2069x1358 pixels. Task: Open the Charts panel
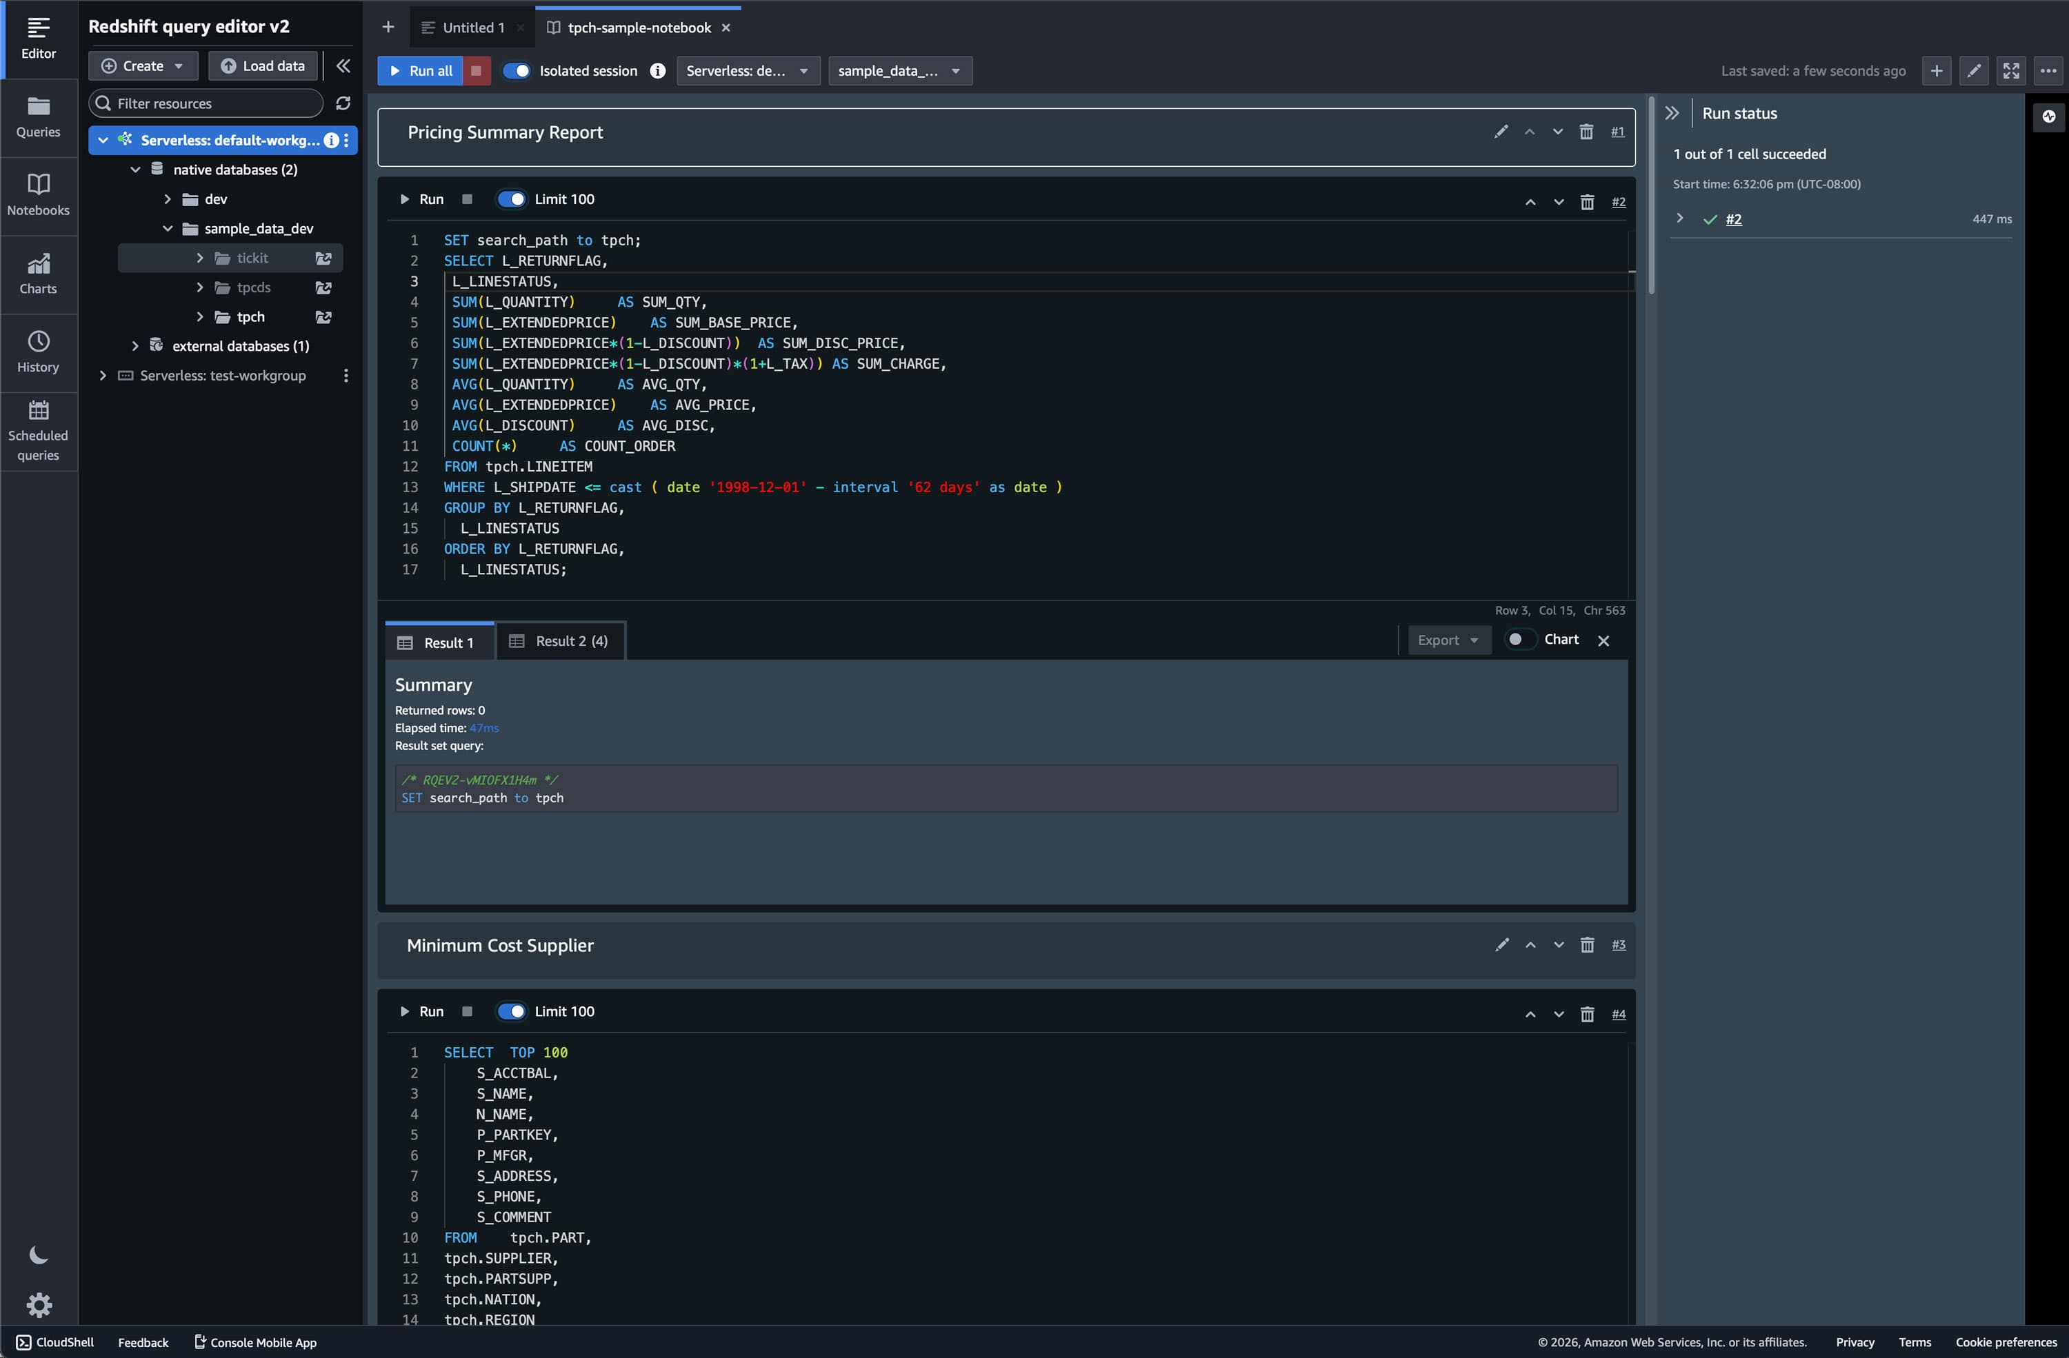(38, 274)
